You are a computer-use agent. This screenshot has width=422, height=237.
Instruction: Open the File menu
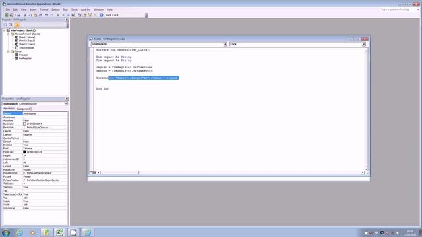7,9
